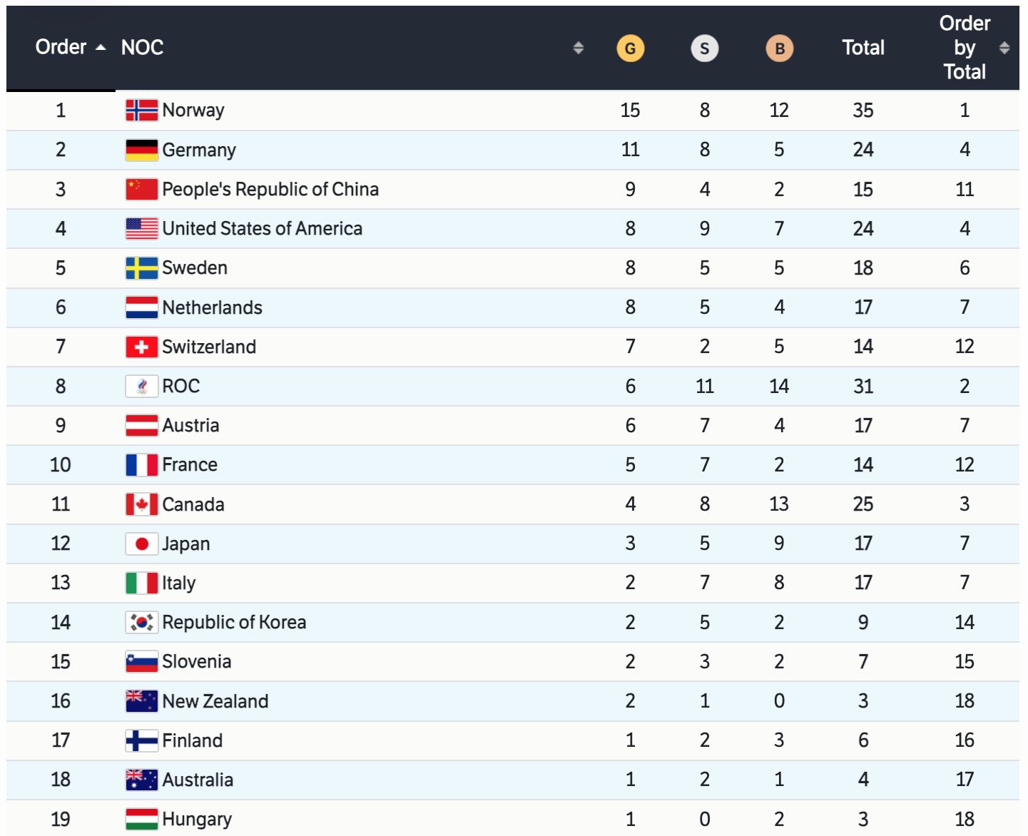Click the gold medal G icon
The image size is (1028, 836).
tap(630, 49)
